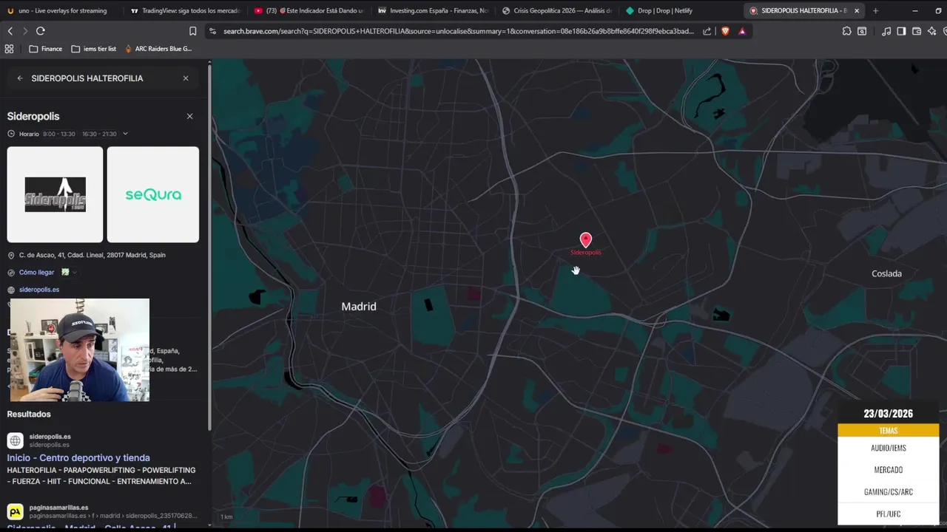Click the 23/03/2026 date text
Image resolution: width=947 pixels, height=532 pixels.
coord(888,414)
